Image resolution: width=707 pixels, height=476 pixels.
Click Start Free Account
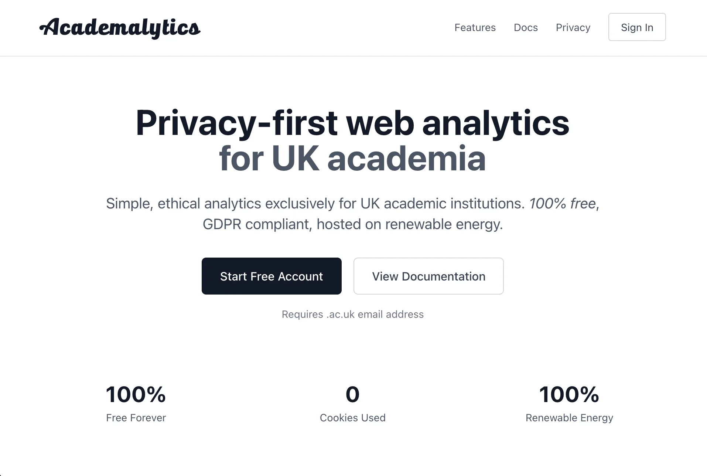[x=271, y=276]
